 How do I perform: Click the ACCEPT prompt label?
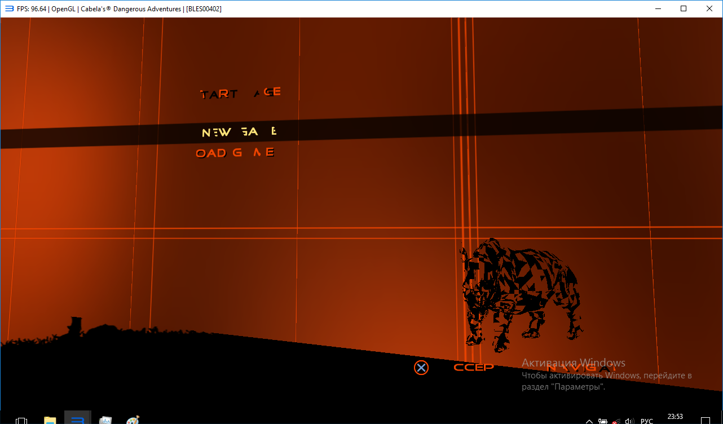(474, 368)
